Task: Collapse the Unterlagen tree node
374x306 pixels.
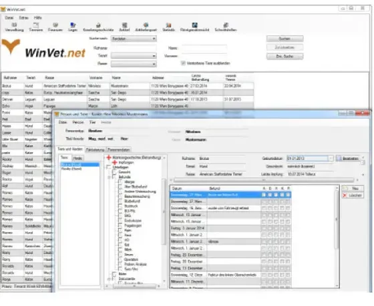Action: point(108,167)
